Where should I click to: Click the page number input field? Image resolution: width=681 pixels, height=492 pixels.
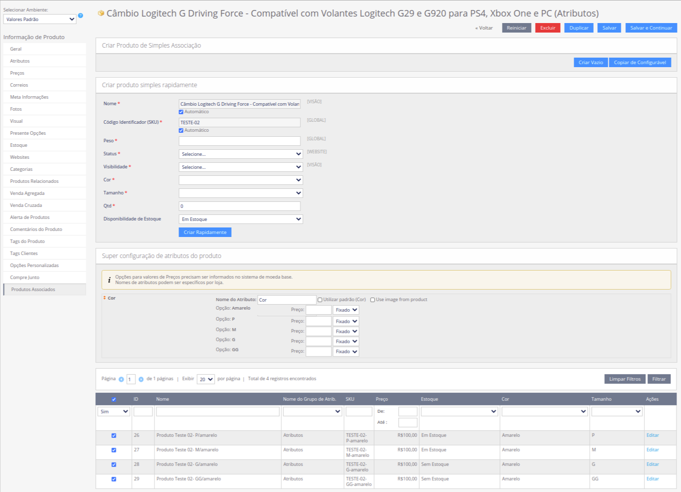[131, 379]
